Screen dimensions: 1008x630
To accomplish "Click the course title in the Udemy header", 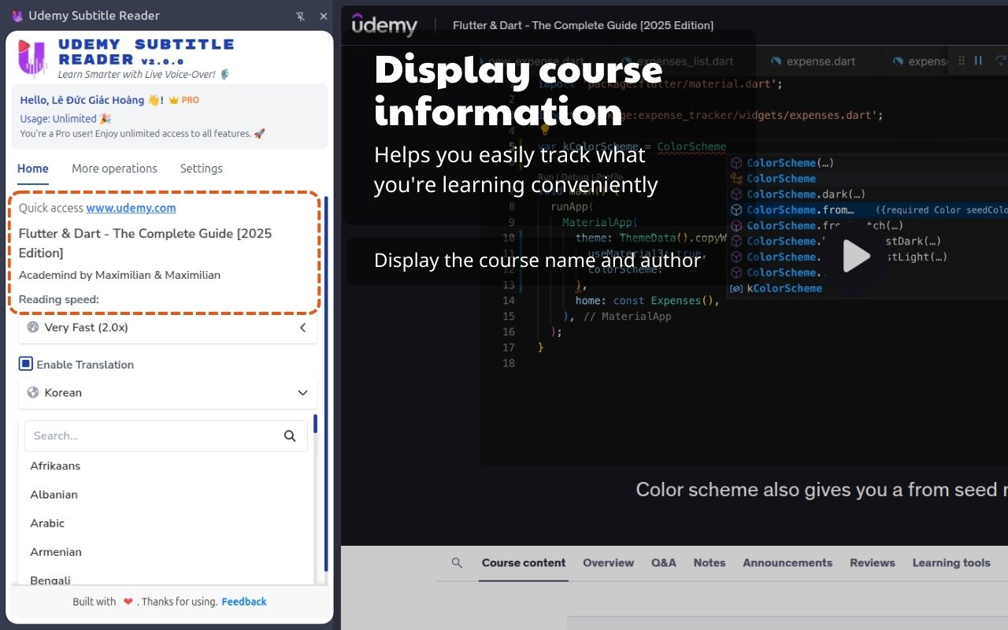I will (x=583, y=25).
